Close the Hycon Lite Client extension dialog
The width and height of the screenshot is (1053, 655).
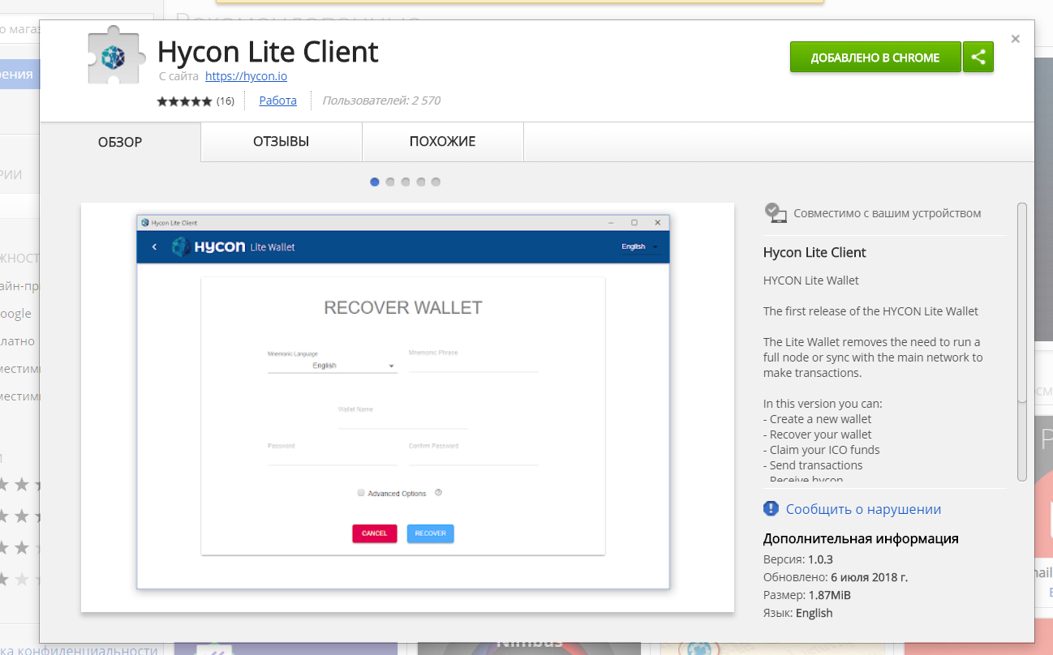click(1016, 39)
